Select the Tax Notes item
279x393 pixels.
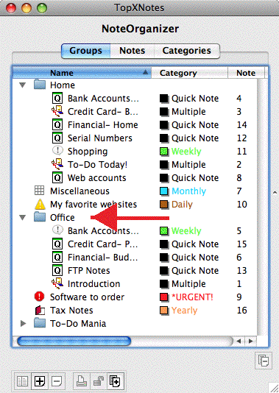[71, 311]
